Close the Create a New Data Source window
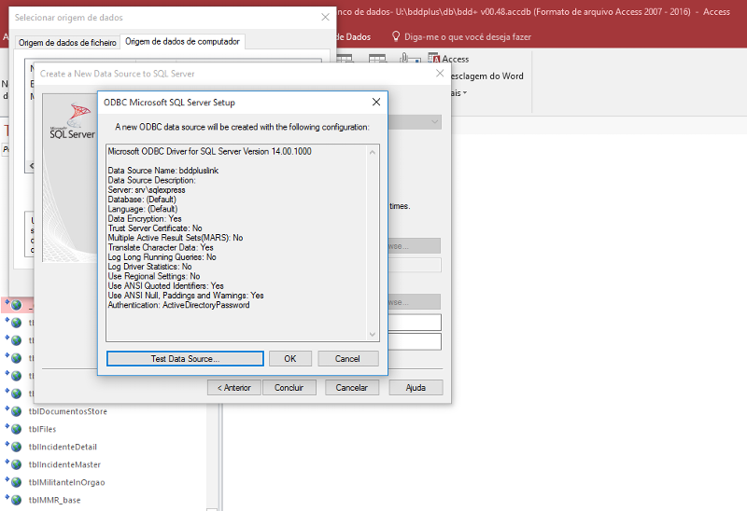 pyautogui.click(x=440, y=74)
